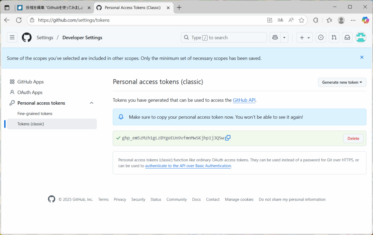Click the GitHub Octocat logo in header
This screenshot has width=373, height=235.
click(27, 38)
